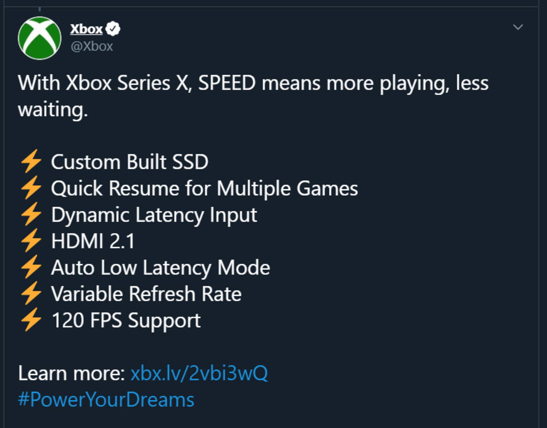Click the lightning icon beside HDMI 2.1
The width and height of the screenshot is (547, 428).
pos(31,240)
